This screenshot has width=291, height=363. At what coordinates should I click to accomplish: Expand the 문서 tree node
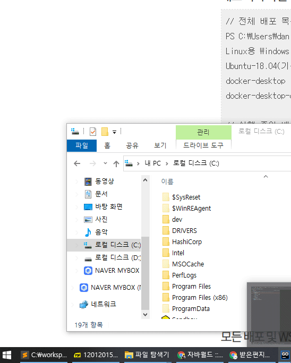(77, 194)
